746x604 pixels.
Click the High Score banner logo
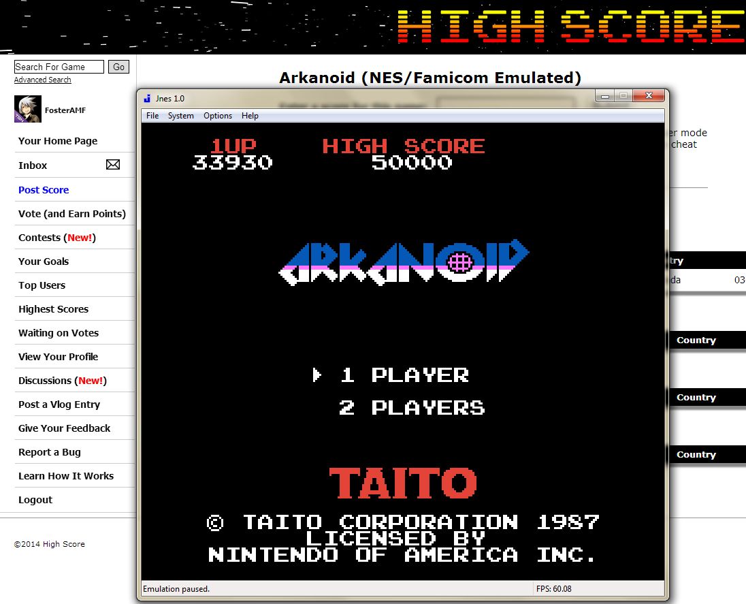click(x=569, y=26)
